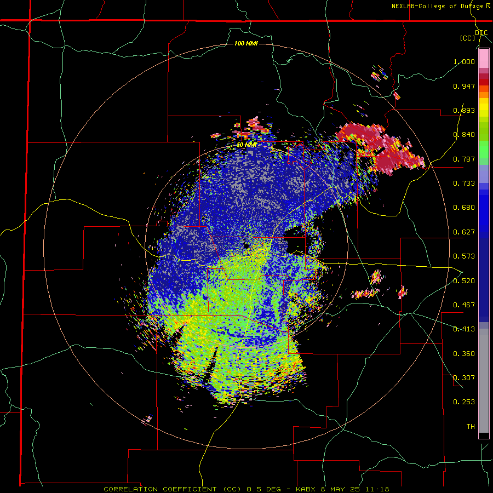Select the 0.307 scale value
Screen dimensions: 493x493
point(464,378)
